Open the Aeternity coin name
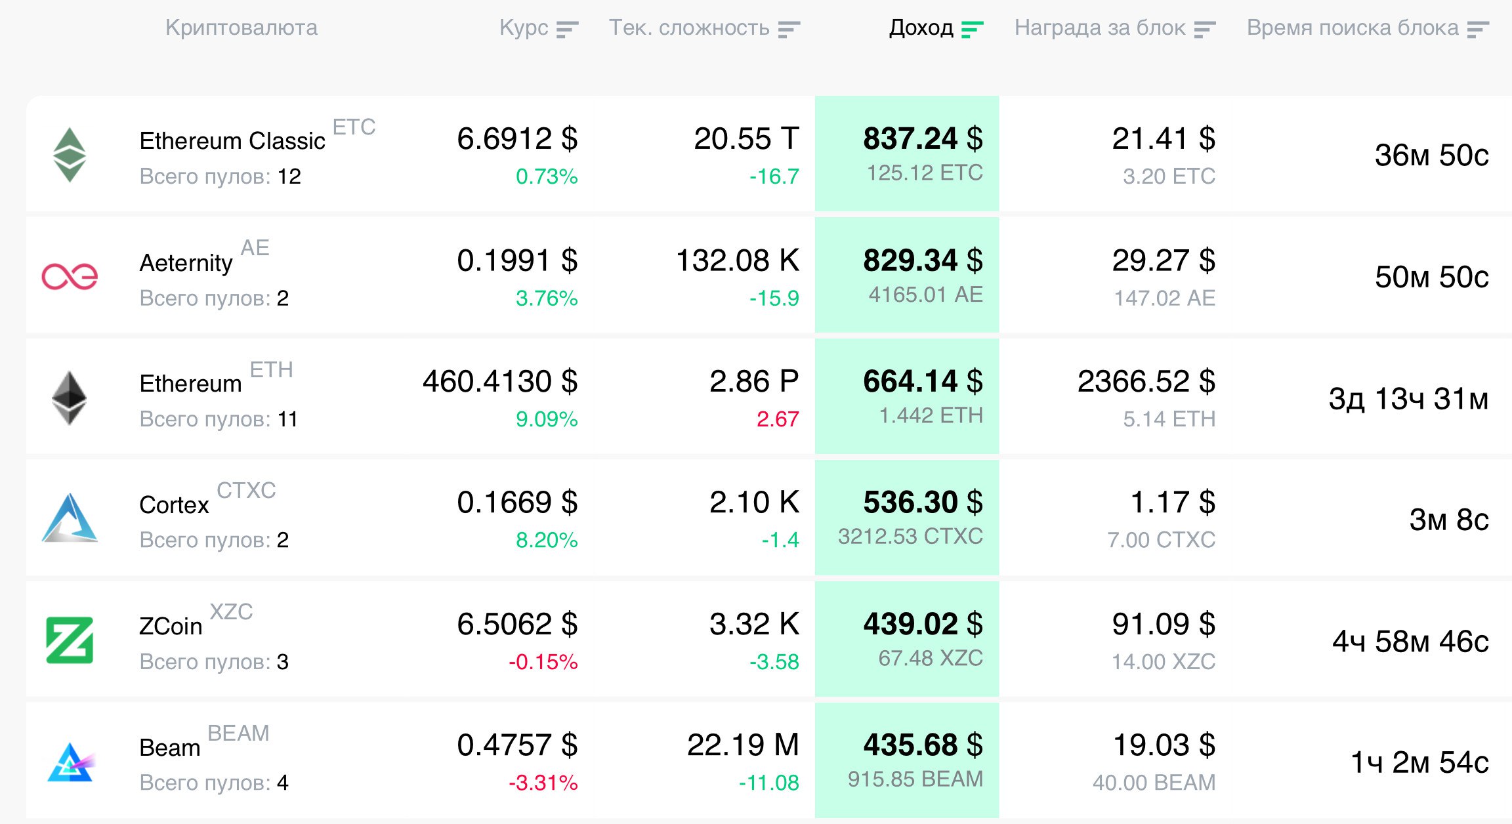The height and width of the screenshot is (824, 1512). point(186,263)
